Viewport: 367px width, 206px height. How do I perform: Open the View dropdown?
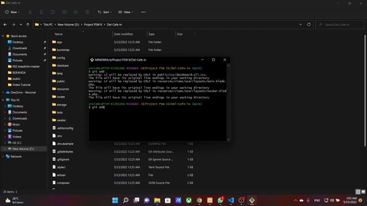pos(126,12)
